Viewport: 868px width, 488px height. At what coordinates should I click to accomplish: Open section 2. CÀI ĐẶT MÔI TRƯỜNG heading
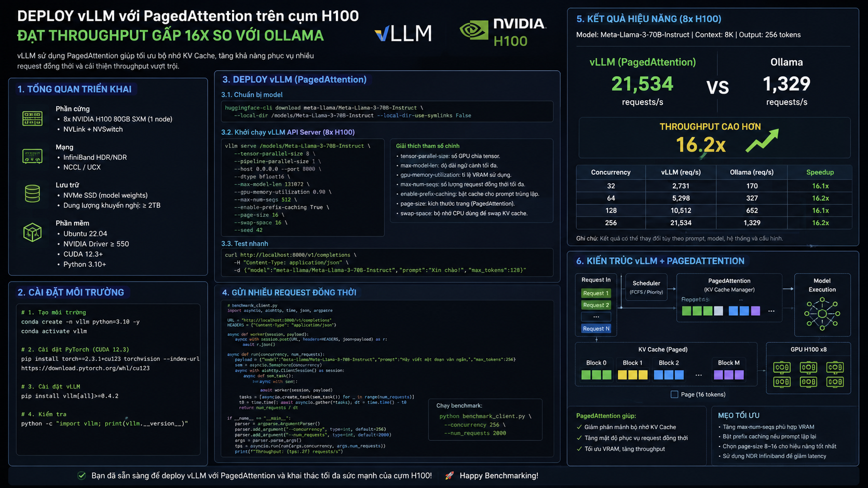[x=71, y=292]
